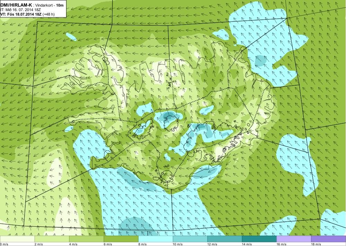Click the '8 m/s' legend label
Image resolution: width=346 pixels, height=246 pixels.
[x=142, y=244]
